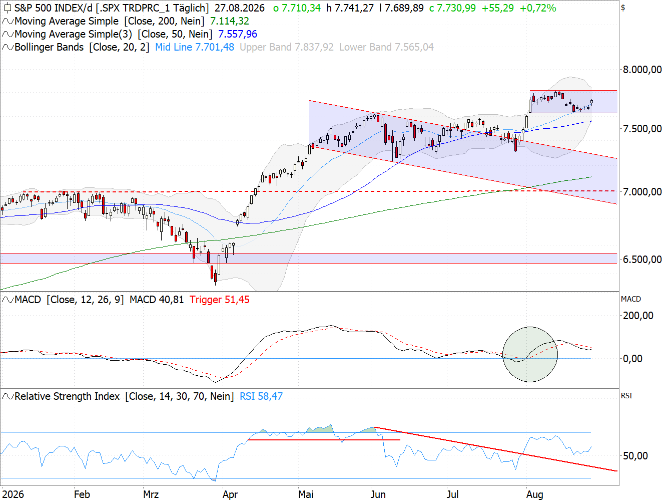Click the Mai label on the time axis

coord(306,494)
